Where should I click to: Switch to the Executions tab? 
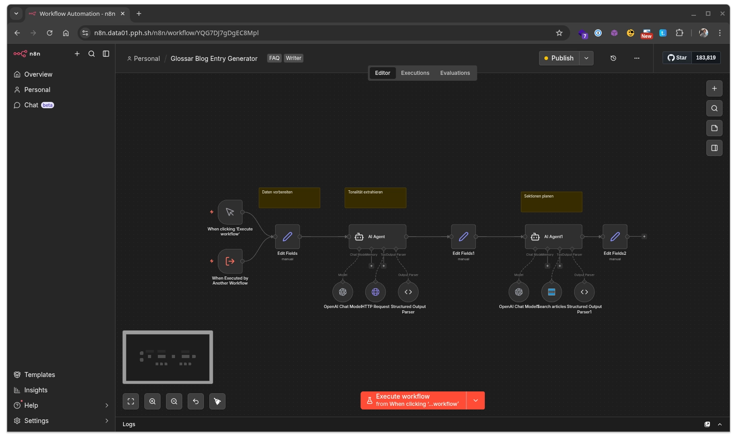[415, 73]
